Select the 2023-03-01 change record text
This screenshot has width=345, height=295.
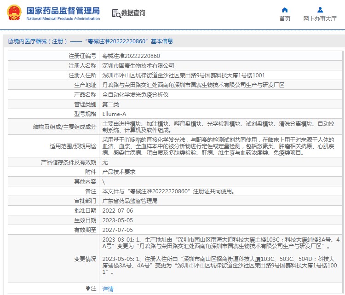(x=221, y=243)
